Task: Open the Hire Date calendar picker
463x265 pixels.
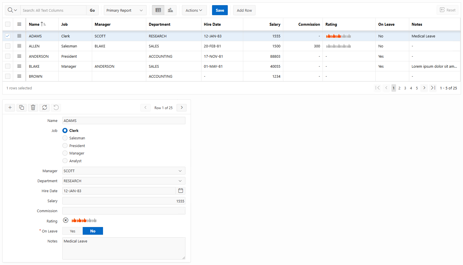Action: (x=181, y=191)
